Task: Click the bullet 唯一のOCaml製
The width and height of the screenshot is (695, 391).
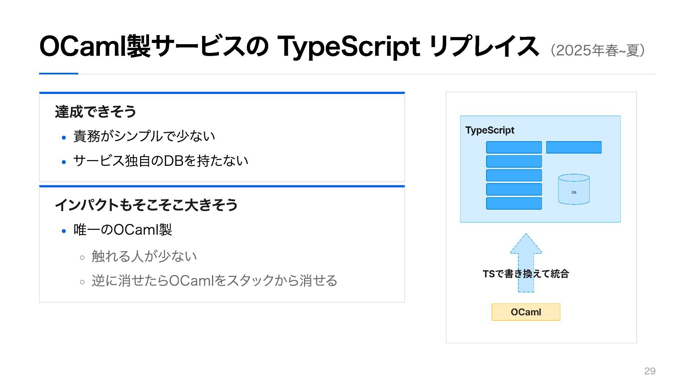Action: point(123,230)
